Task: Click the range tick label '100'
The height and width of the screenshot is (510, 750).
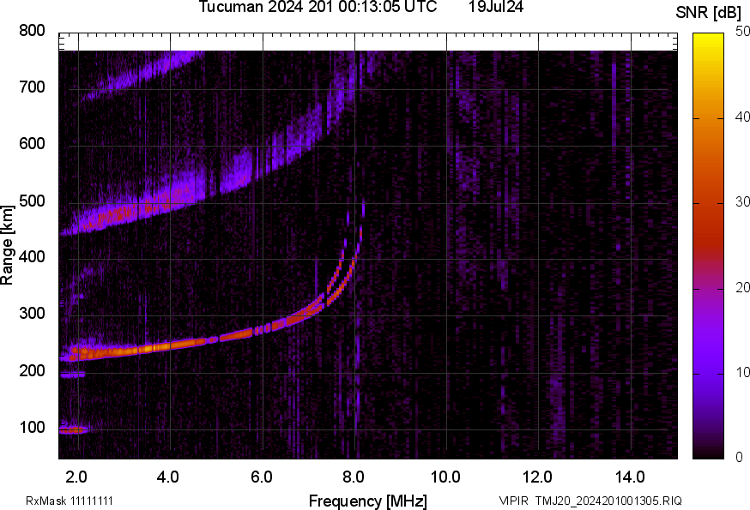Action: tap(32, 427)
